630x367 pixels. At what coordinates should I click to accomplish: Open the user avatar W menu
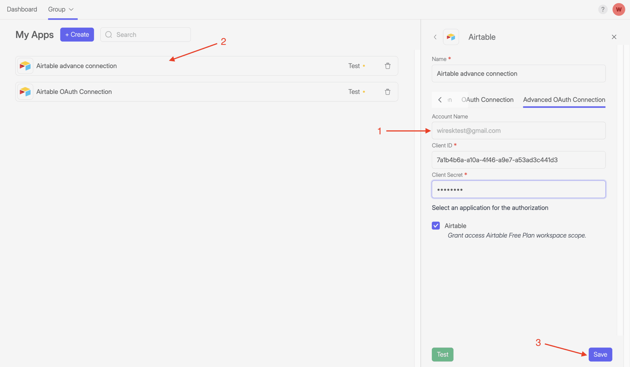click(x=619, y=9)
